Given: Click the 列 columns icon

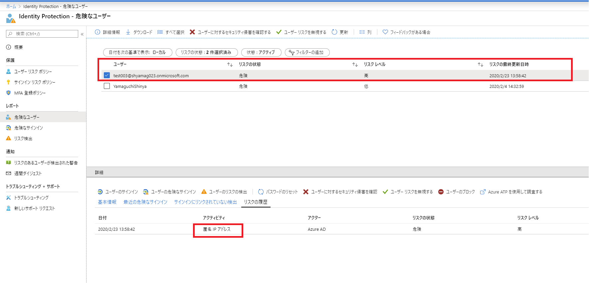Looking at the screenshot, I should 362,32.
